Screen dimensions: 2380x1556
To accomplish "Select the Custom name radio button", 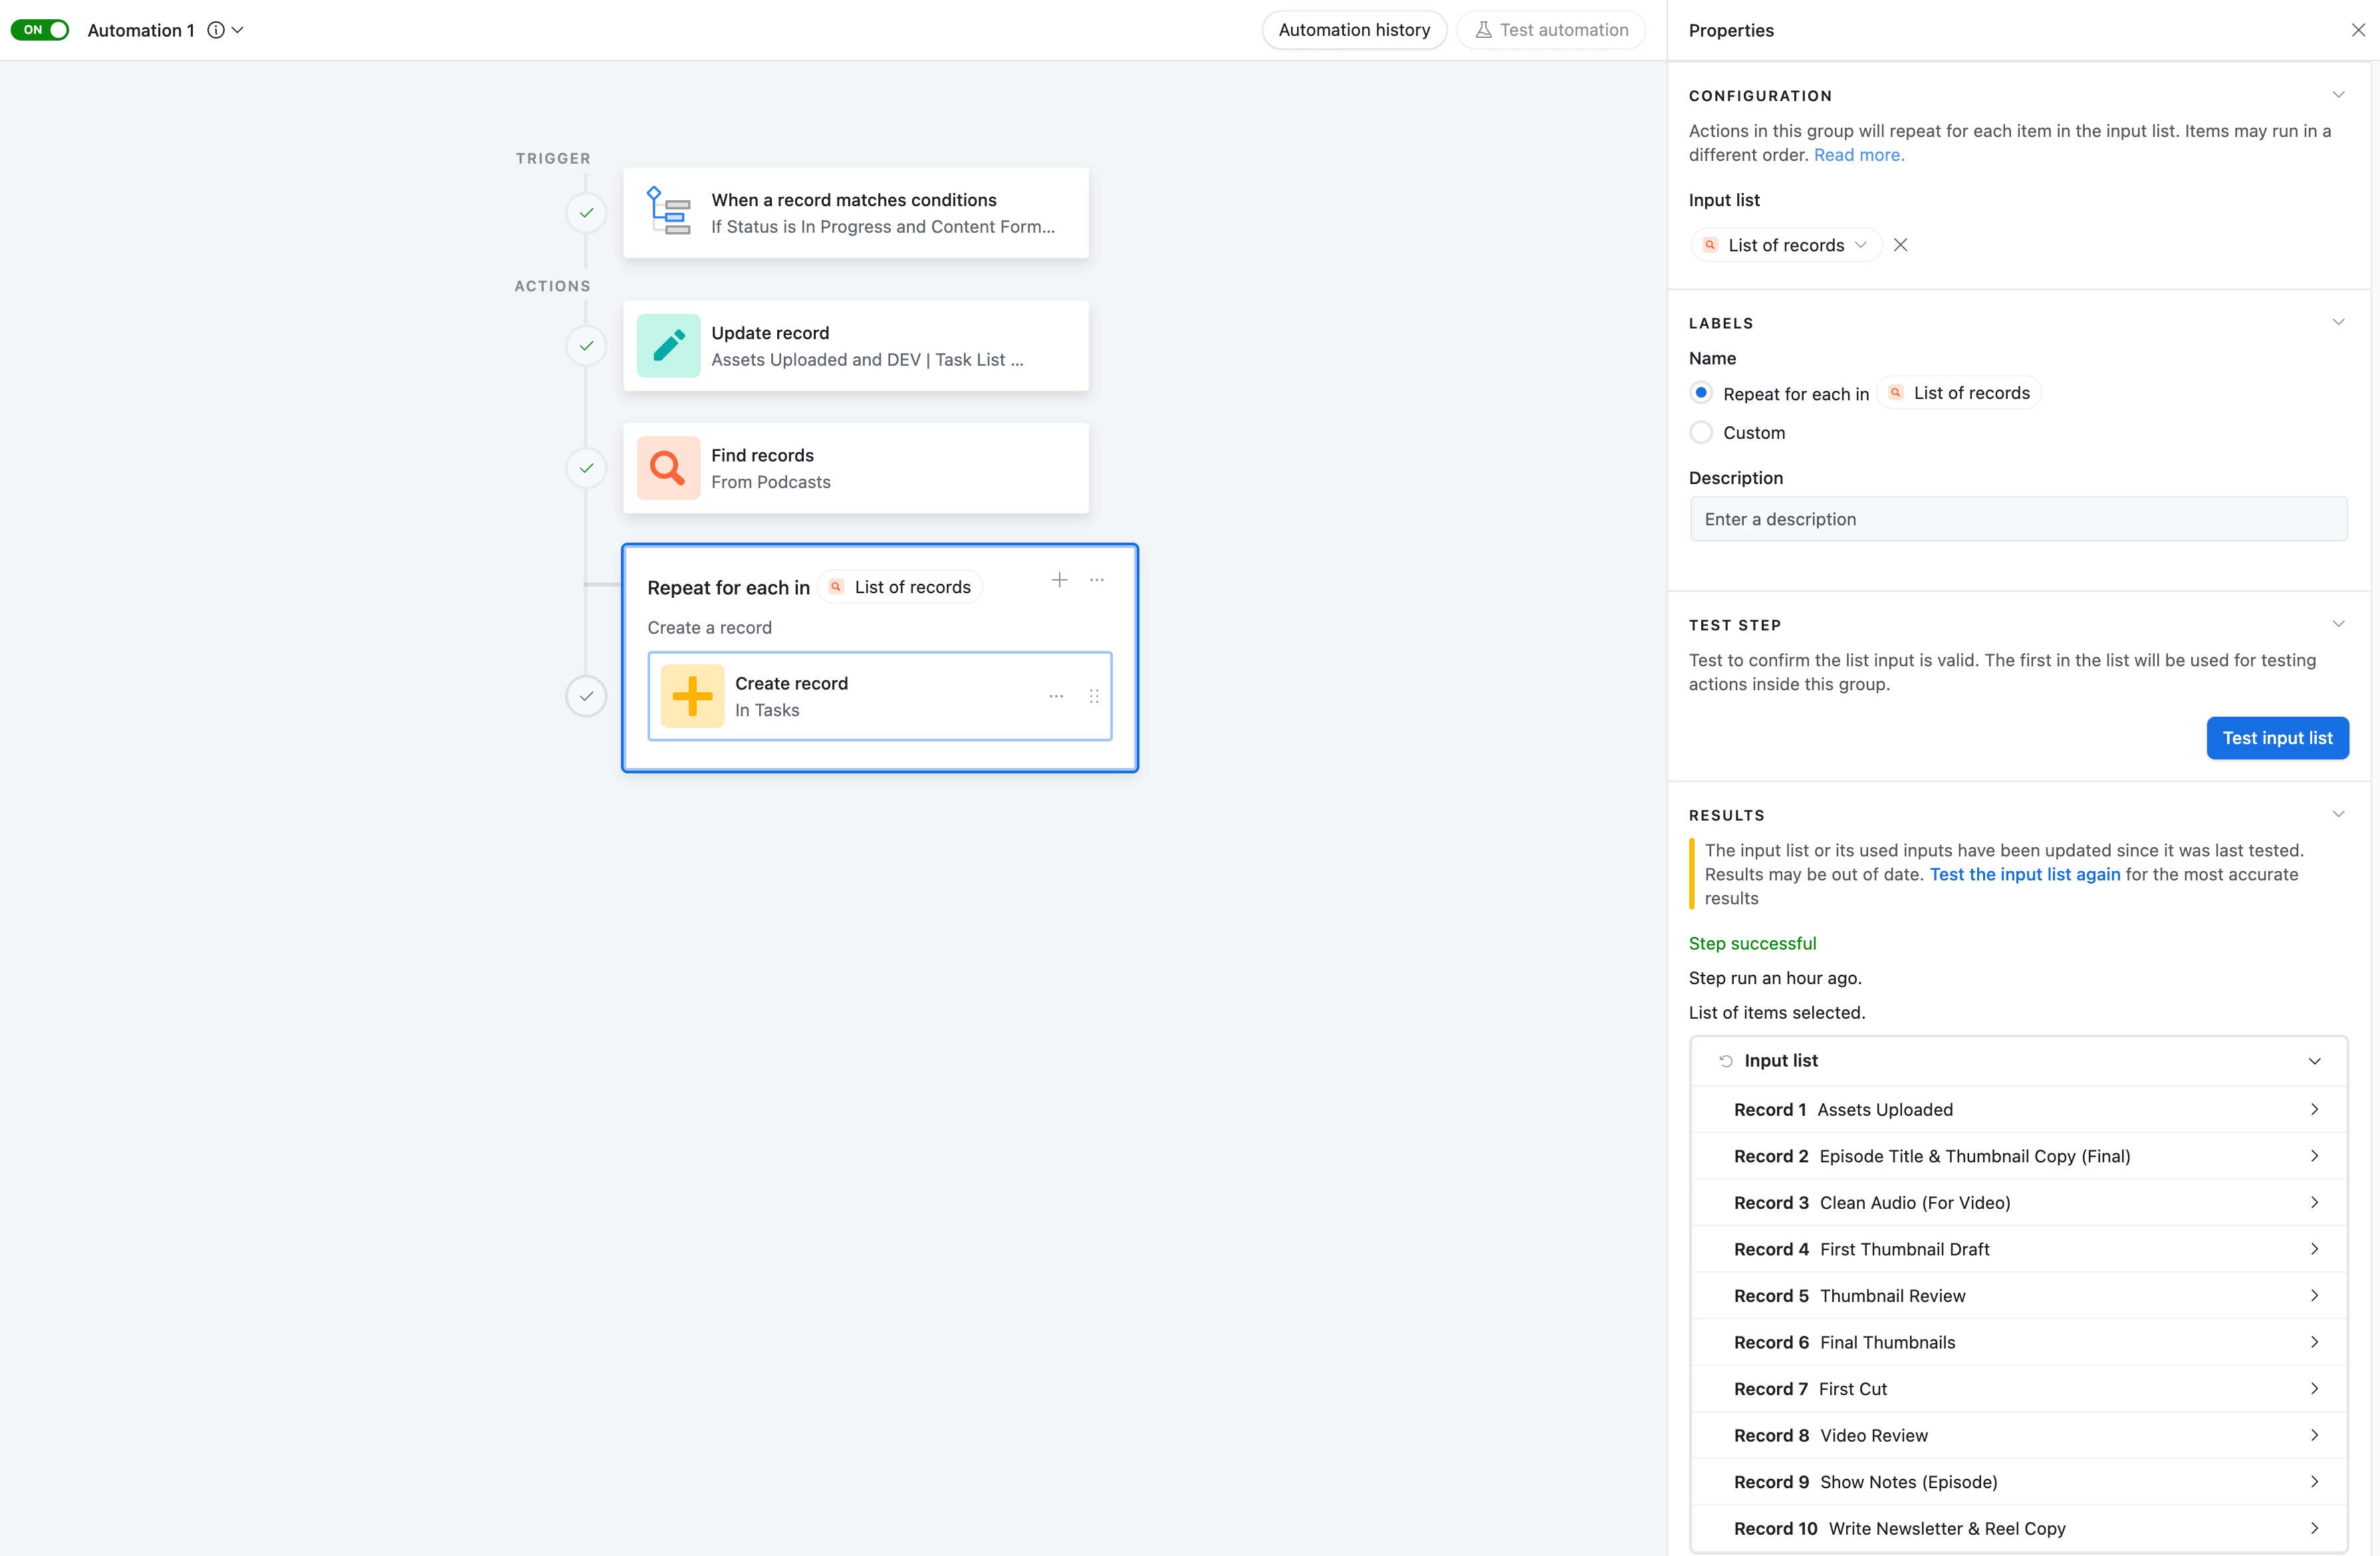I will click(x=1701, y=433).
